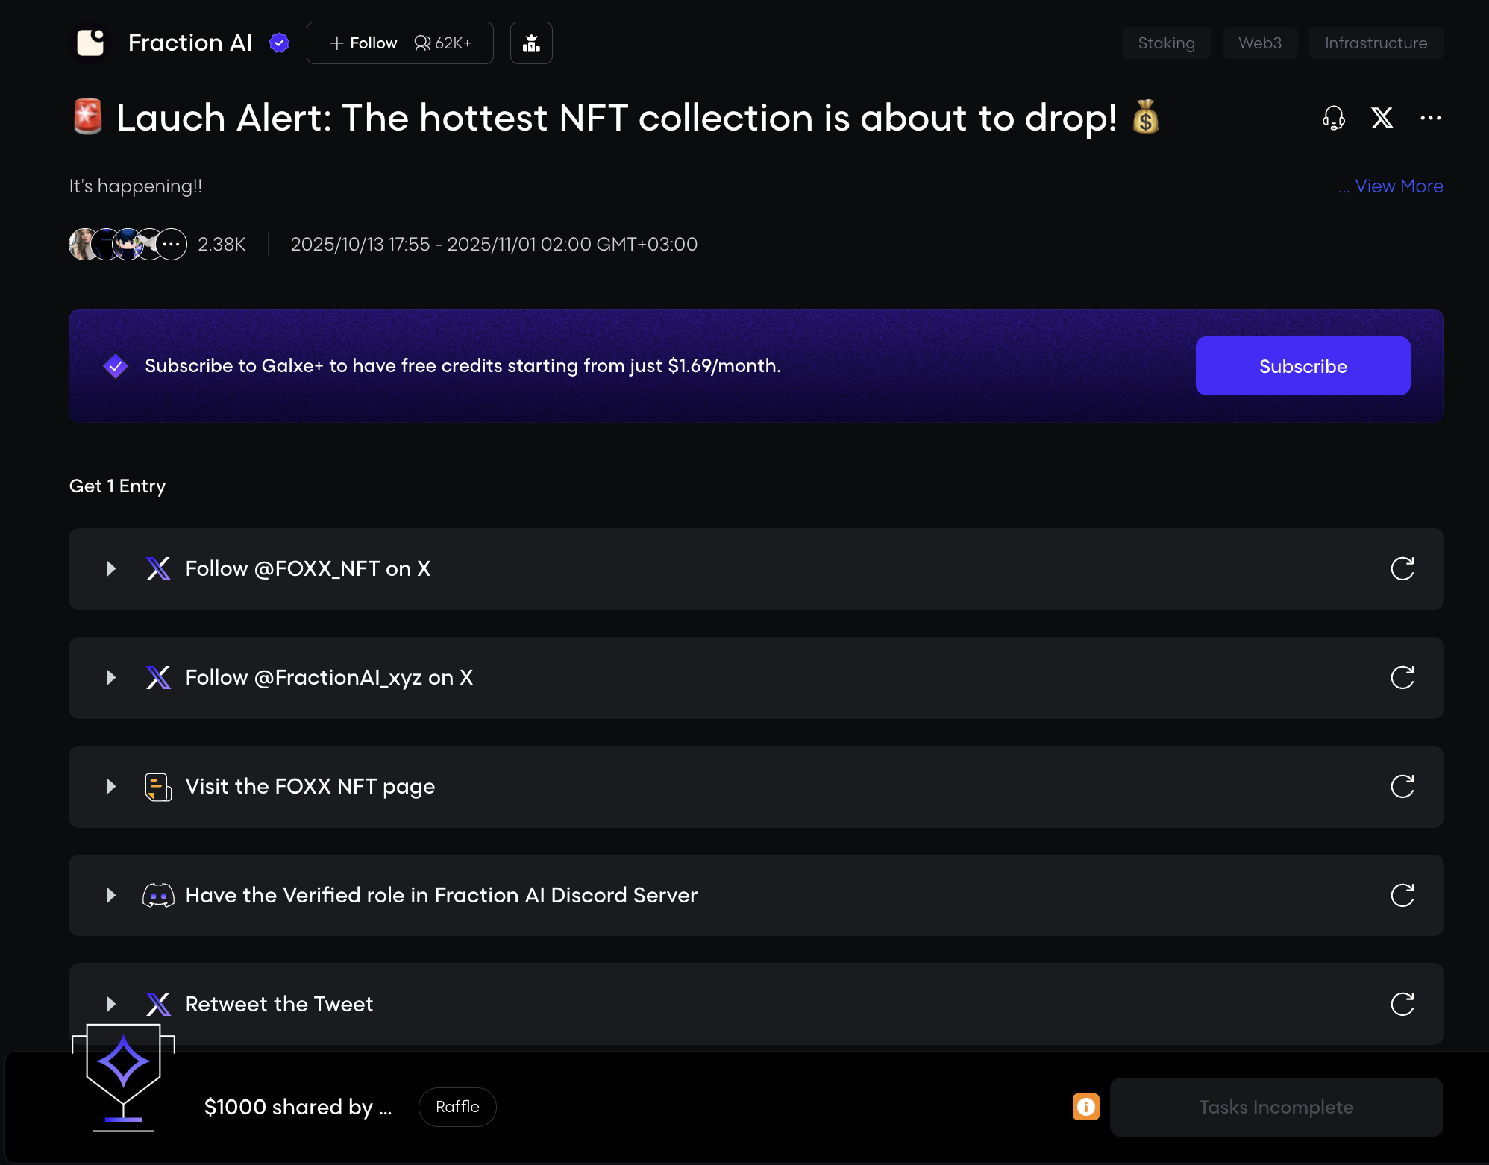Select the Infrastructure tag
Viewport: 1489px width, 1165px height.
tap(1376, 43)
